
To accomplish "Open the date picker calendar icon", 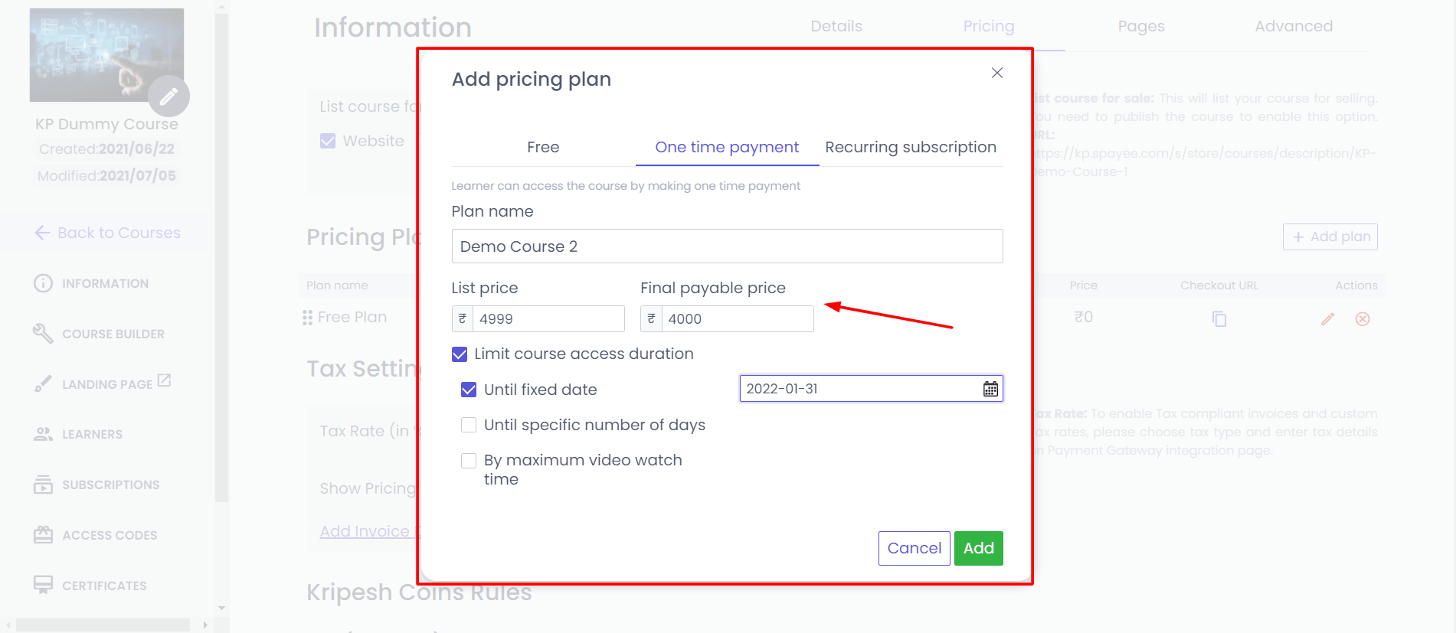I will click(990, 389).
